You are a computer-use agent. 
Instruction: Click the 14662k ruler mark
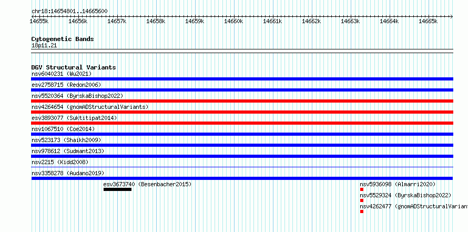[x=311, y=21]
